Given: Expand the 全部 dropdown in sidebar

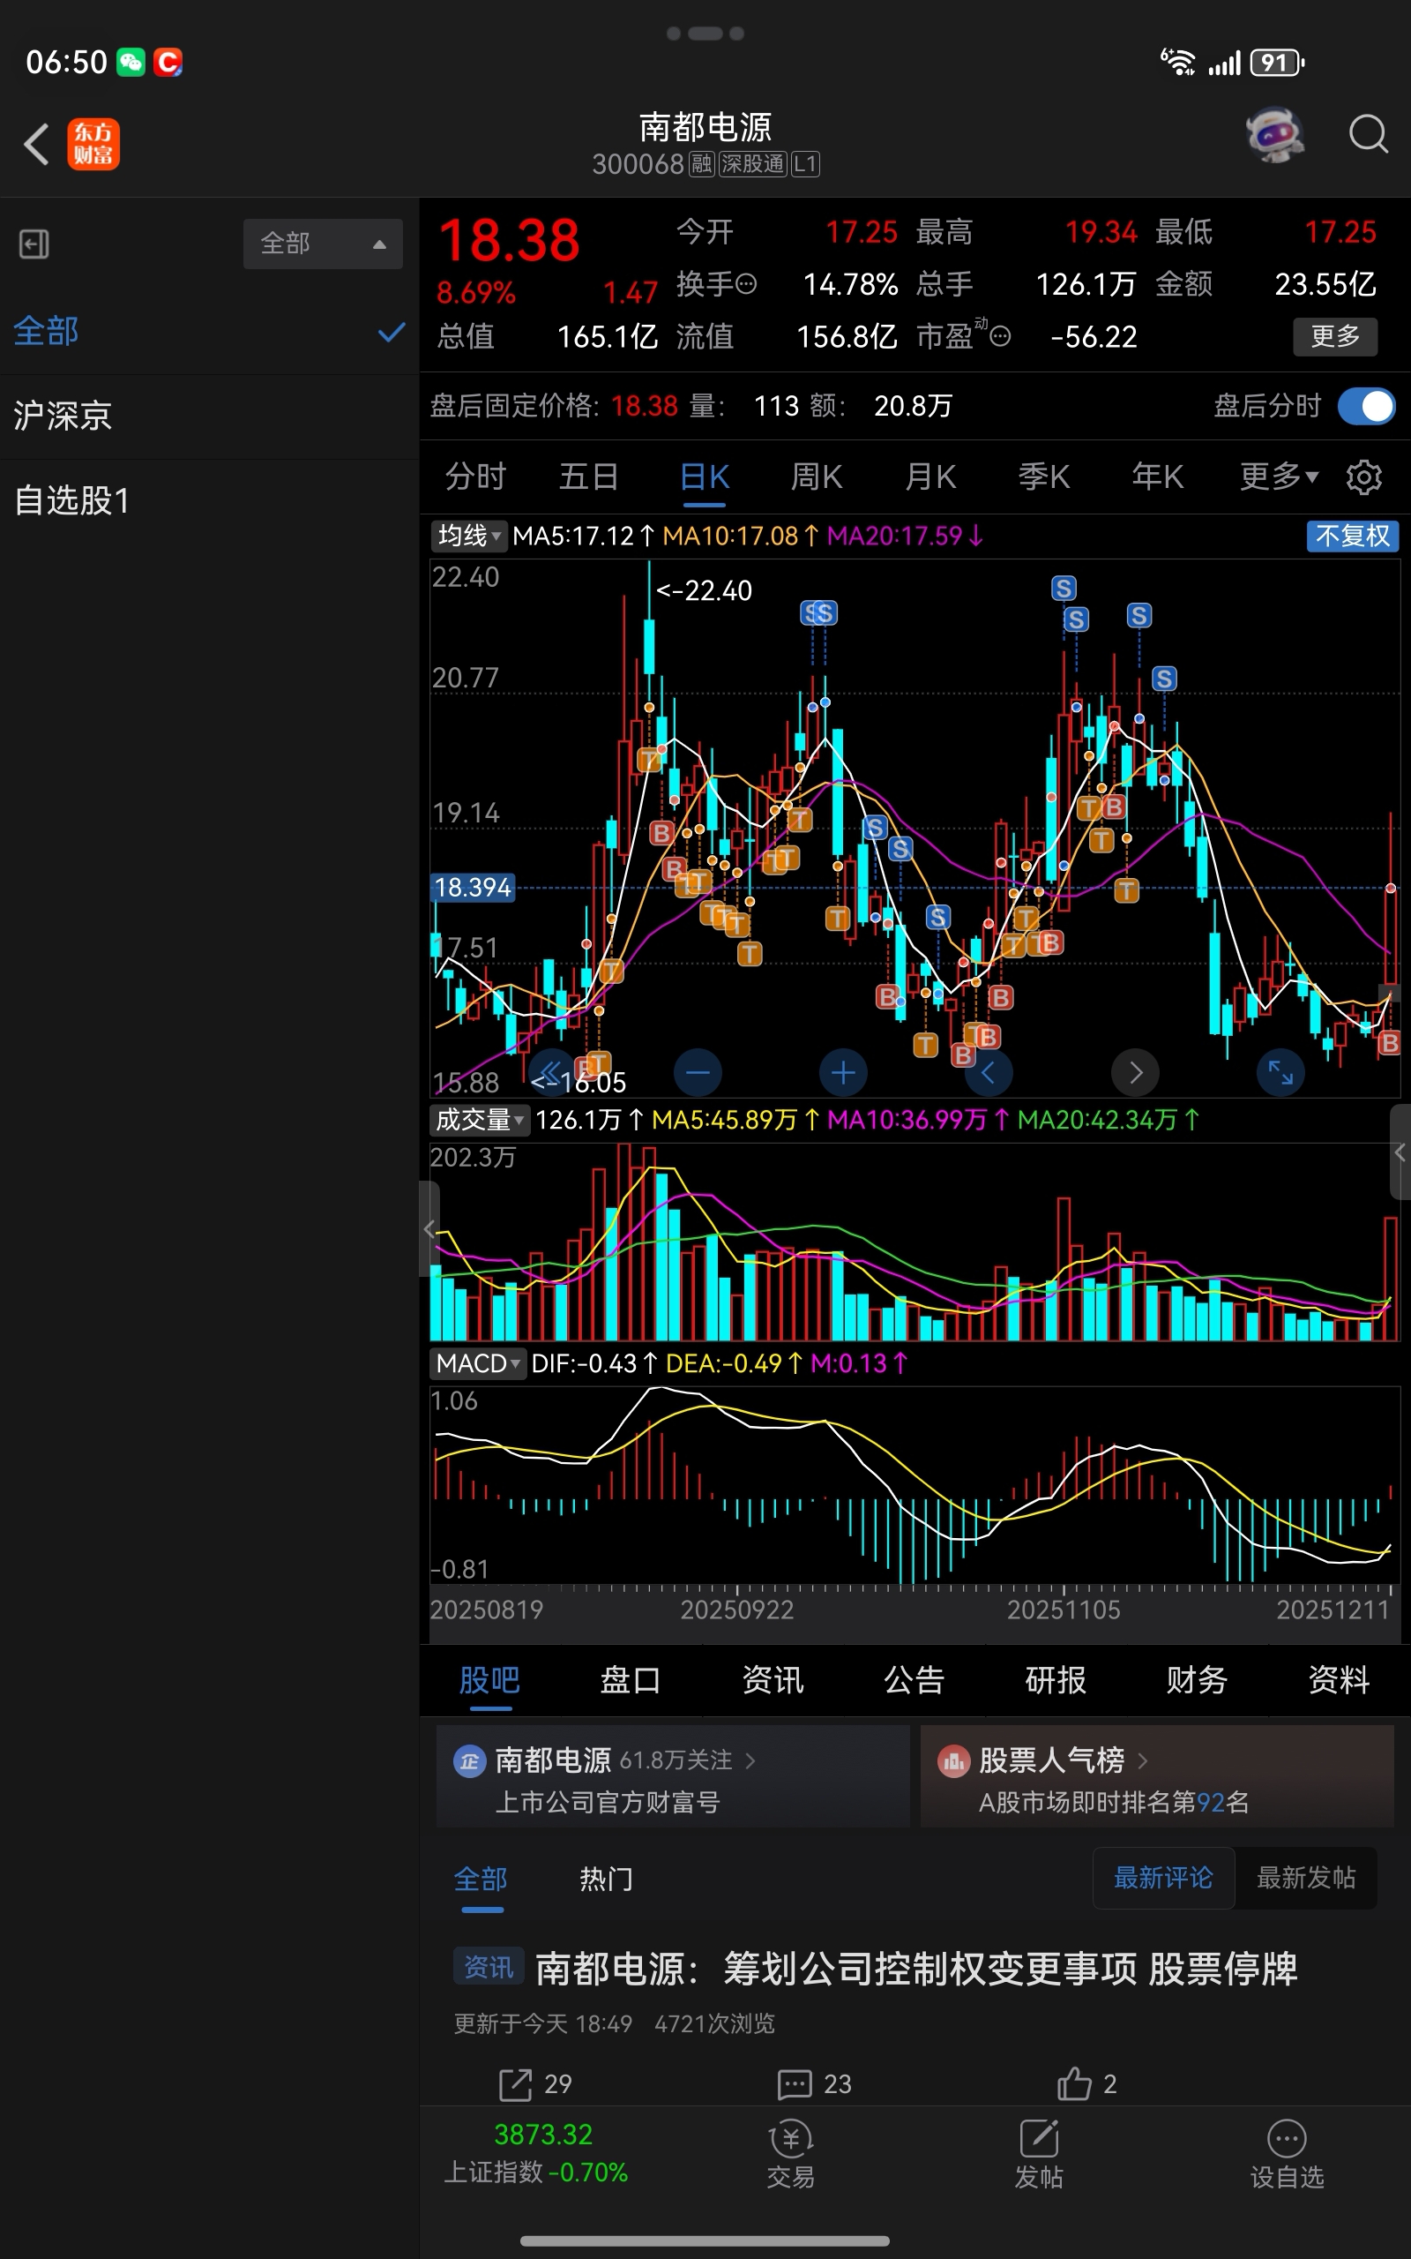Looking at the screenshot, I should pyautogui.click(x=323, y=244).
